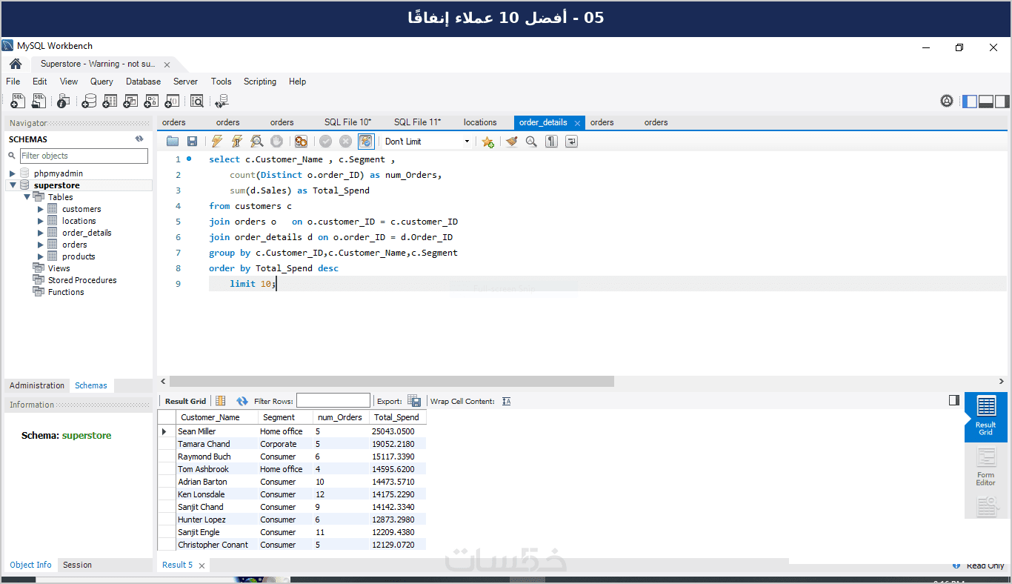Open Result Grid side panel button
The image size is (1012, 584).
[x=985, y=417]
